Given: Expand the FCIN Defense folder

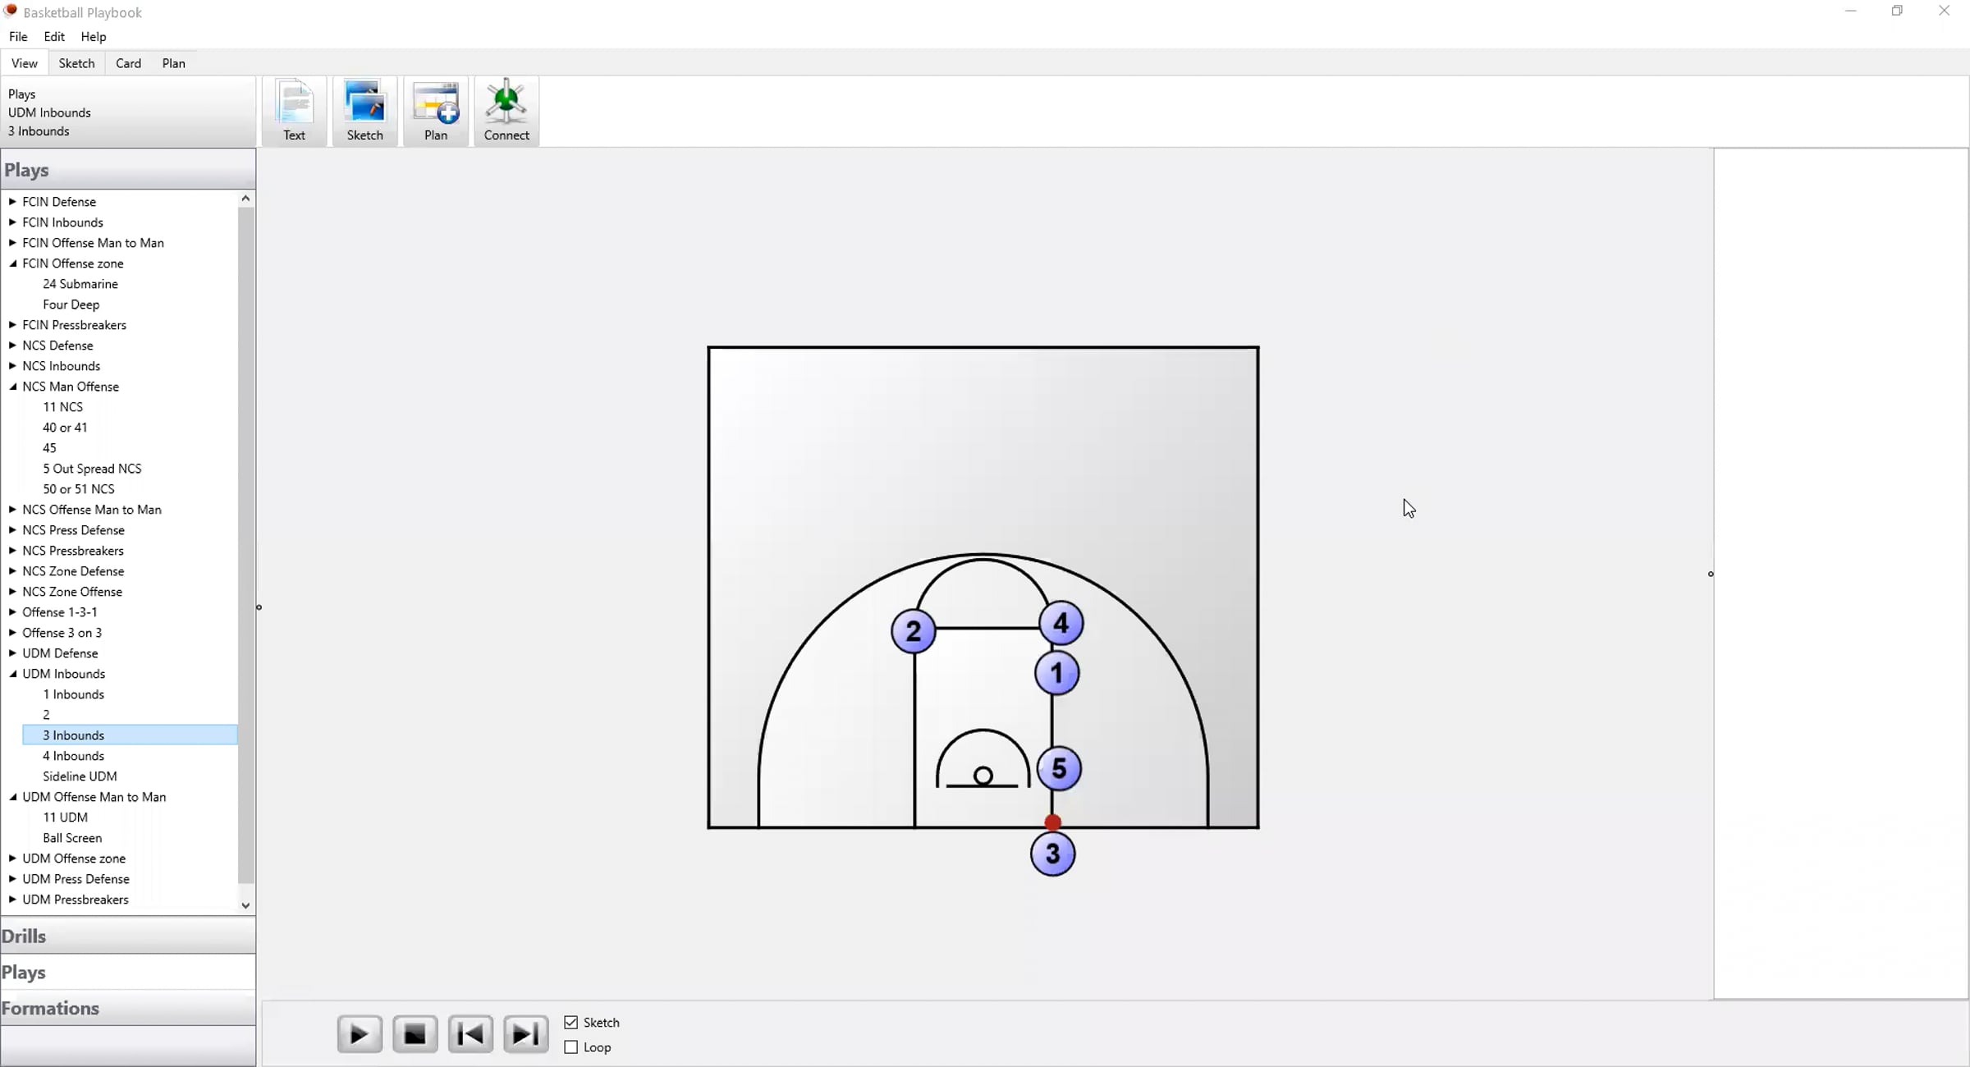Looking at the screenshot, I should pyautogui.click(x=12, y=201).
